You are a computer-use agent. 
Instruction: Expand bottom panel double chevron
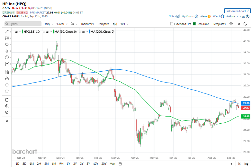point(231,164)
